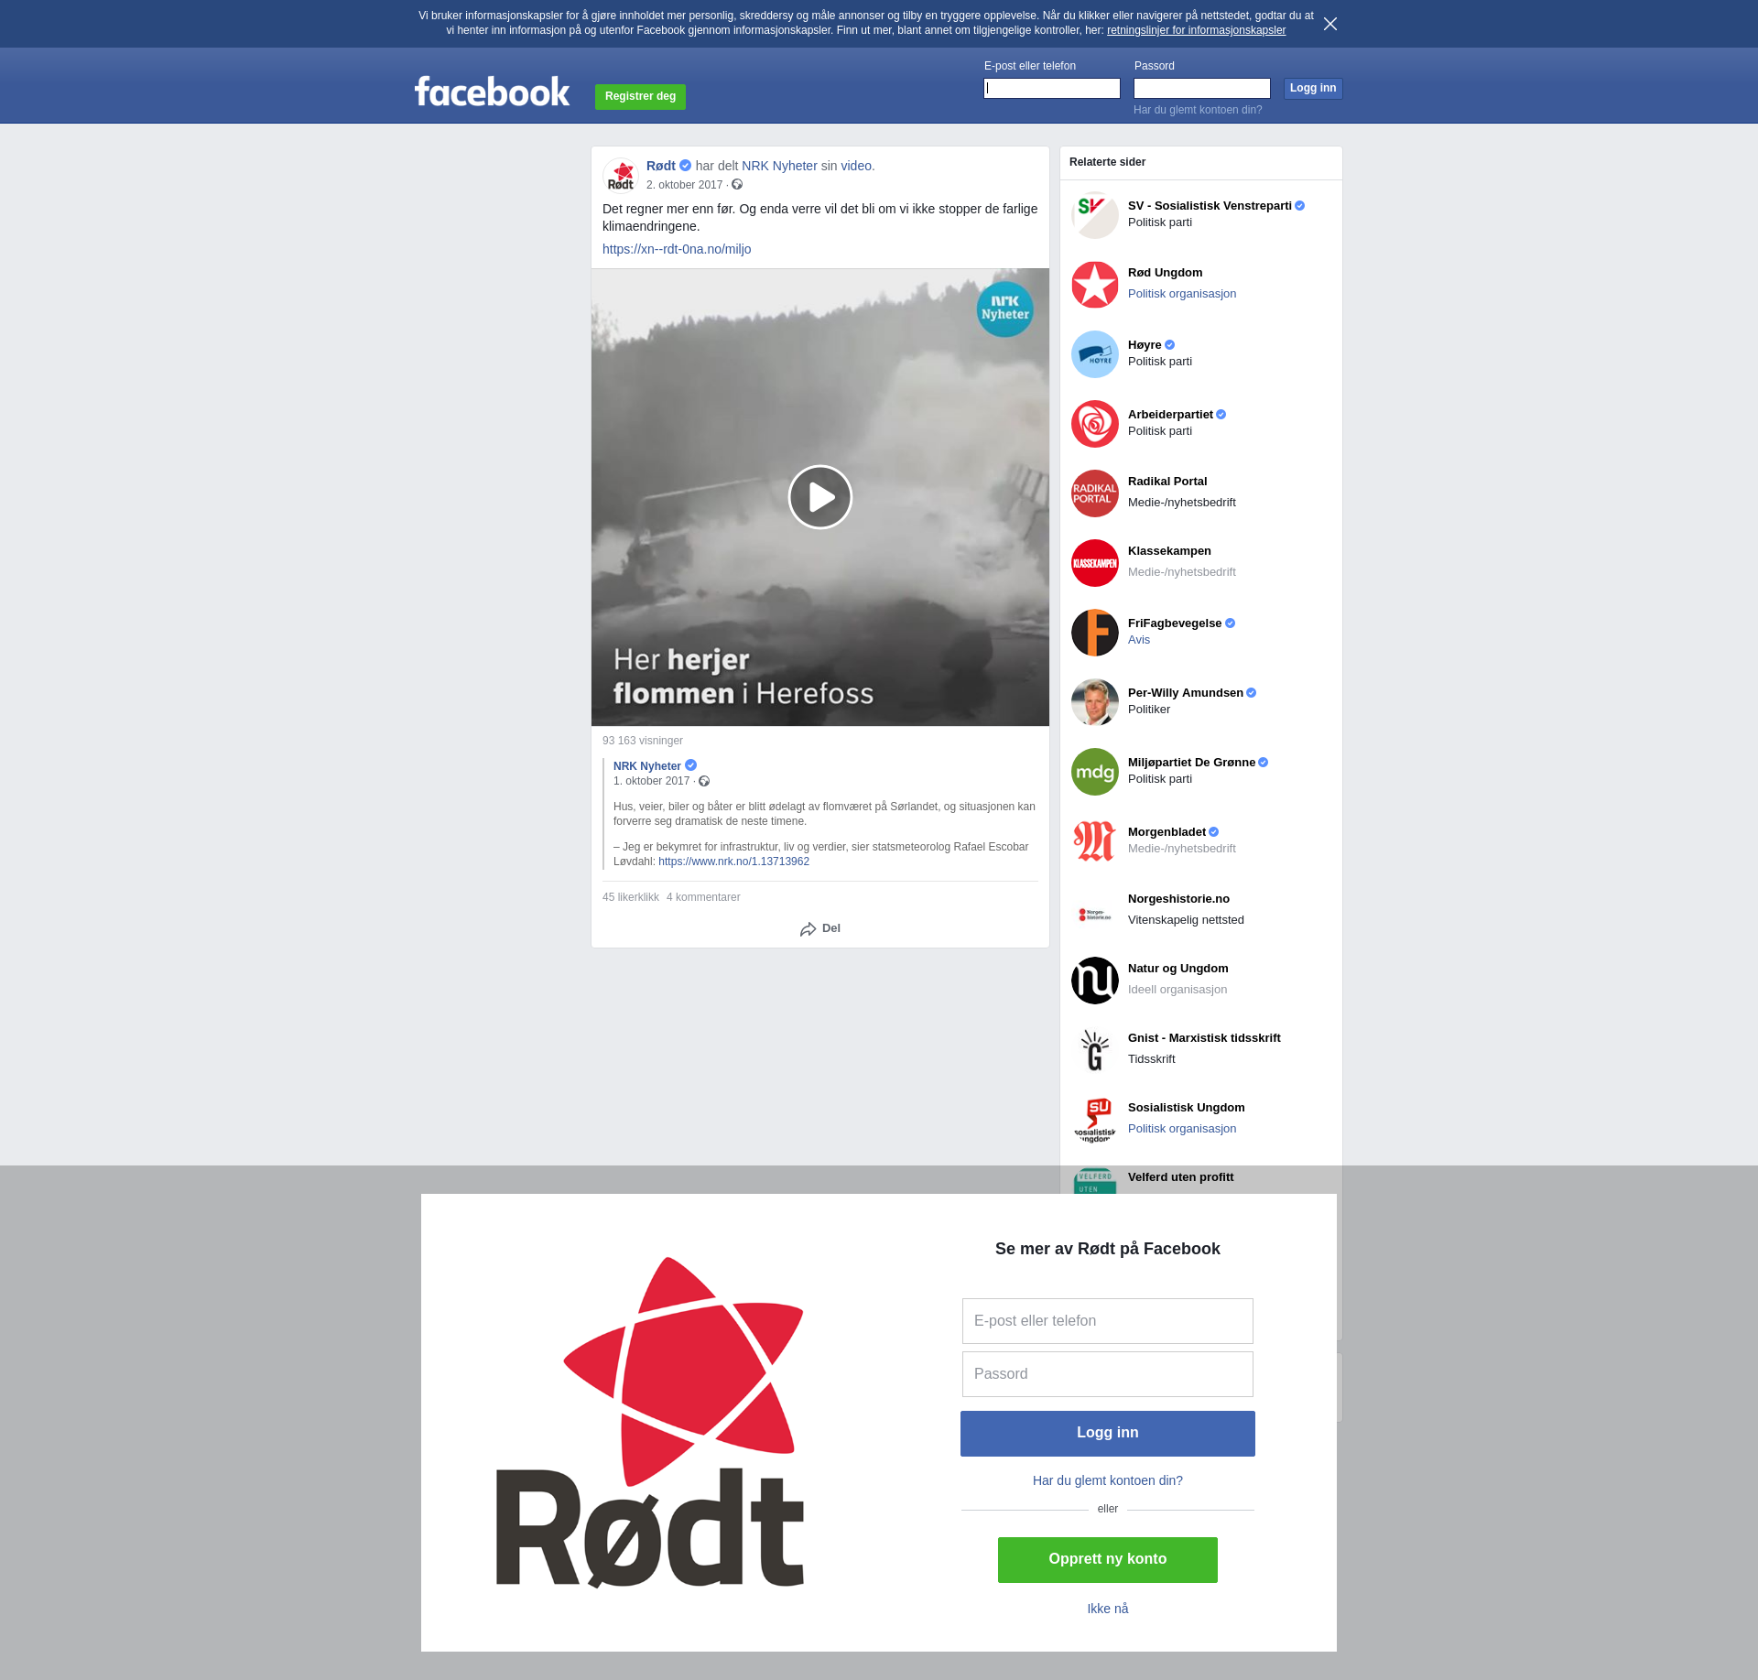Open Klassekampen logo
The height and width of the screenshot is (1680, 1758).
pos(1095,563)
